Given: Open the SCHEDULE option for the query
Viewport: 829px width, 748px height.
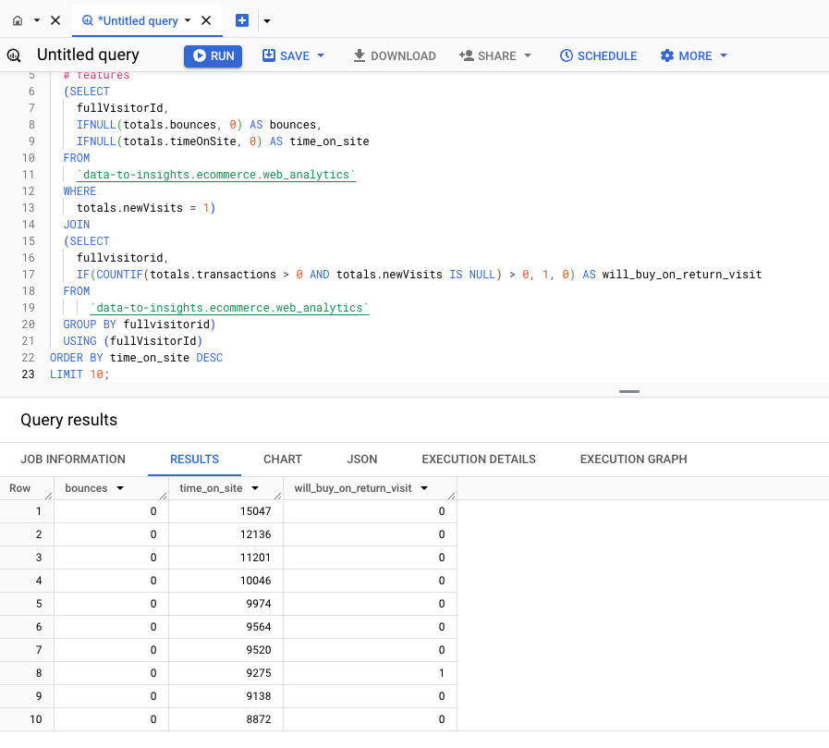Looking at the screenshot, I should pyautogui.click(x=598, y=55).
